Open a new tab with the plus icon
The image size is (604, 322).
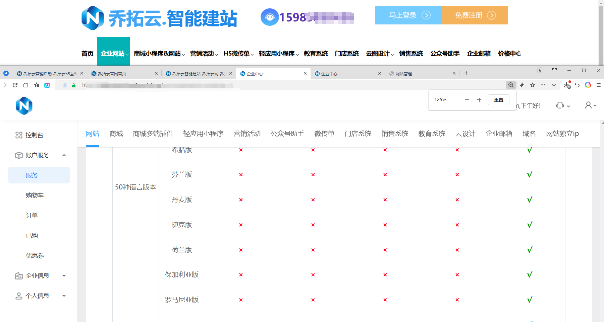[x=466, y=73]
